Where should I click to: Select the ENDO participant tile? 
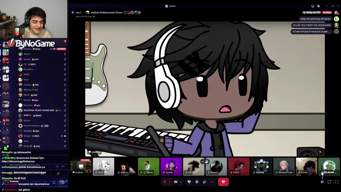(x=239, y=167)
